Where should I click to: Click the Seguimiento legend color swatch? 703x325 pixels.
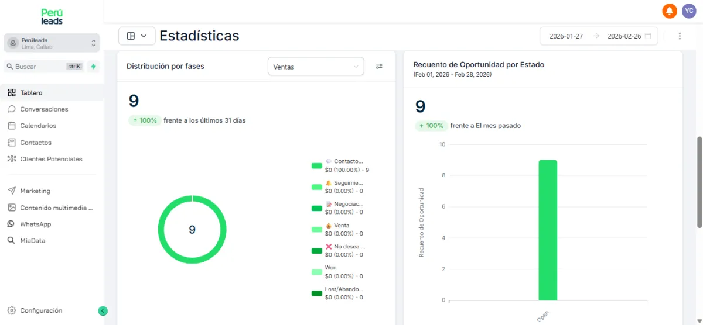coord(317,187)
